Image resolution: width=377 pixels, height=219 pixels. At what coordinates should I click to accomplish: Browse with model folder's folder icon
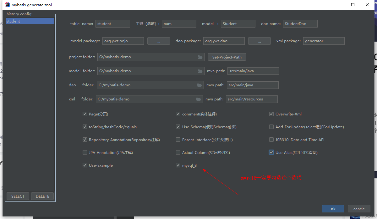[x=200, y=71]
